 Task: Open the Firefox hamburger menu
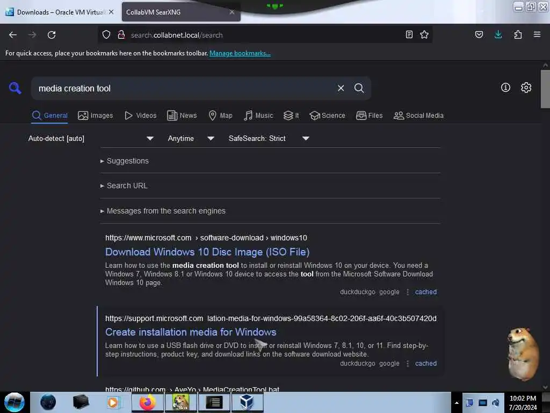(537, 34)
